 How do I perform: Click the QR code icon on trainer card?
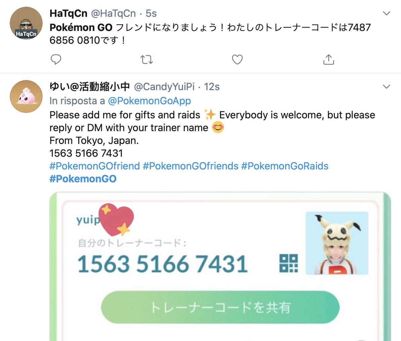click(288, 263)
